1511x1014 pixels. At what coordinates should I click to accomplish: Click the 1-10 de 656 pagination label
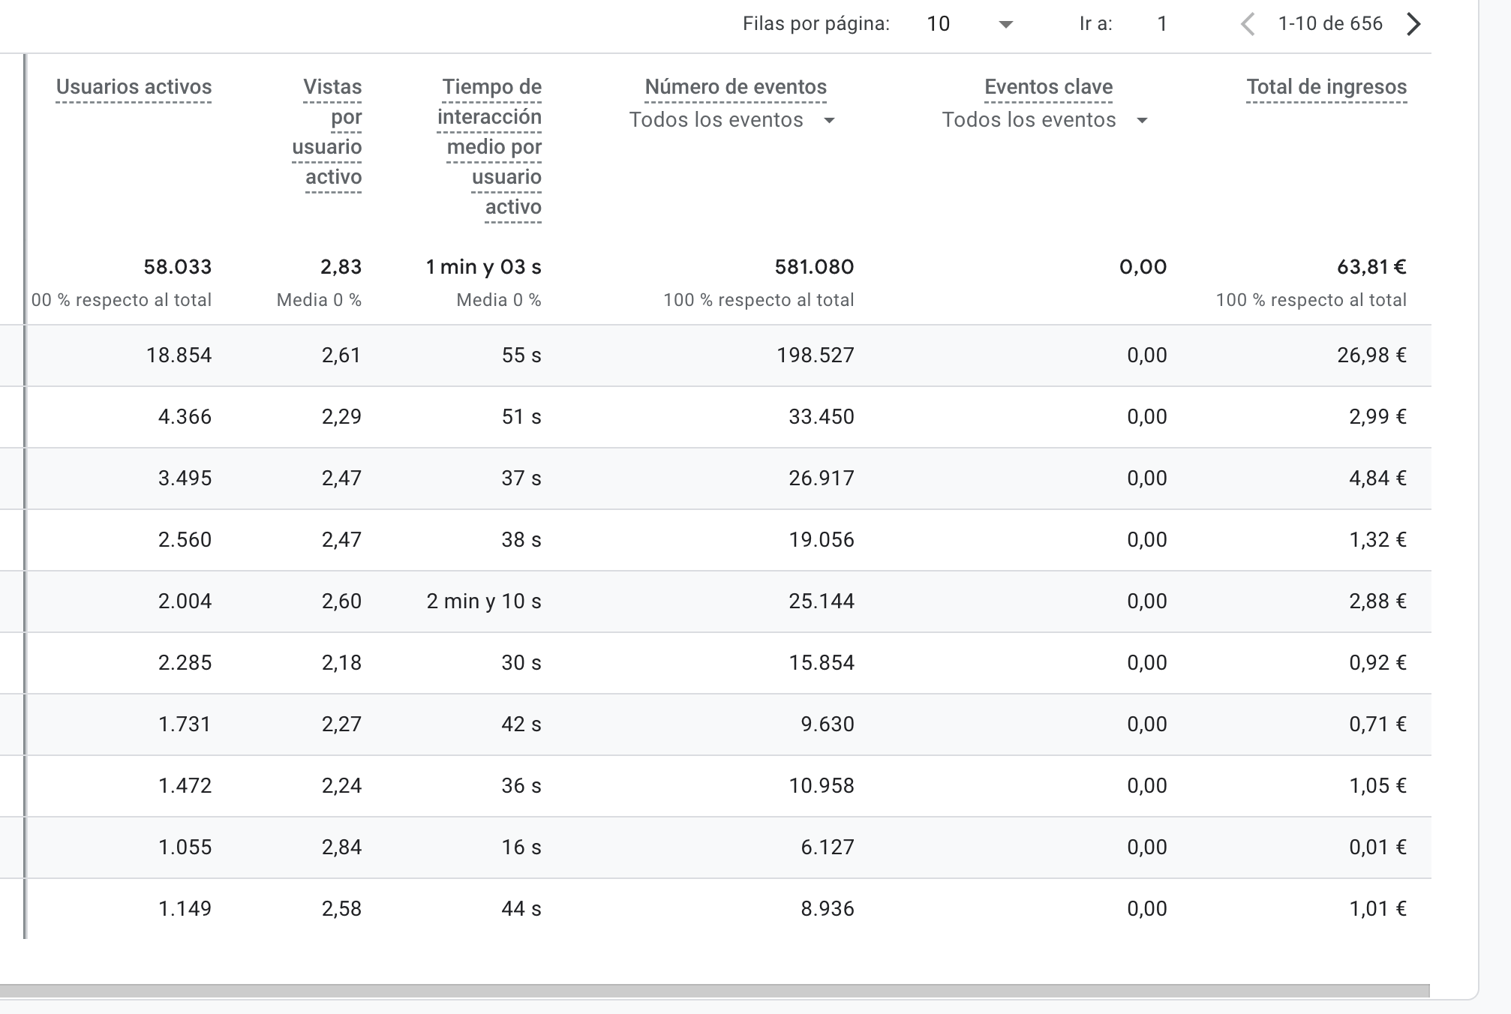pyautogui.click(x=1329, y=24)
